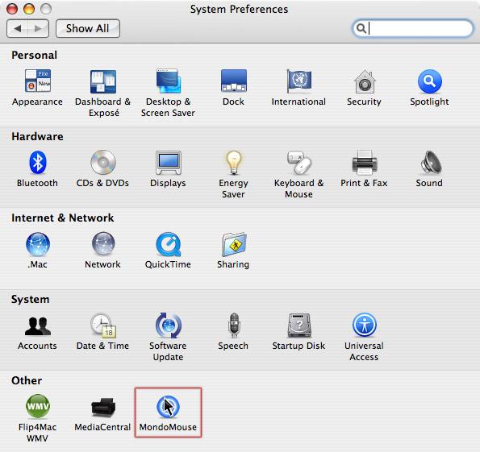Open Sharing preferences folder icon
This screenshot has width=480, height=452.
point(234,244)
